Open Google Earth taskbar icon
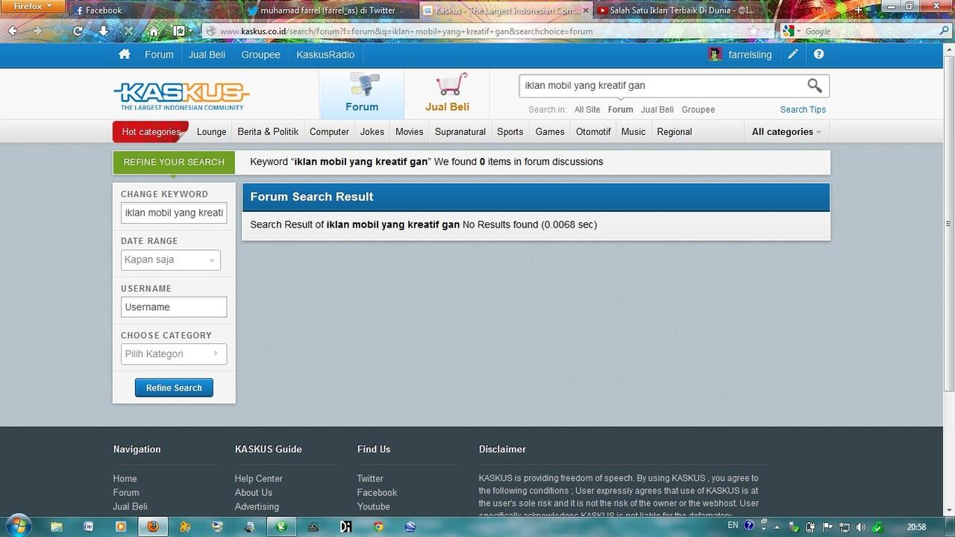This screenshot has width=955, height=537. click(x=410, y=527)
